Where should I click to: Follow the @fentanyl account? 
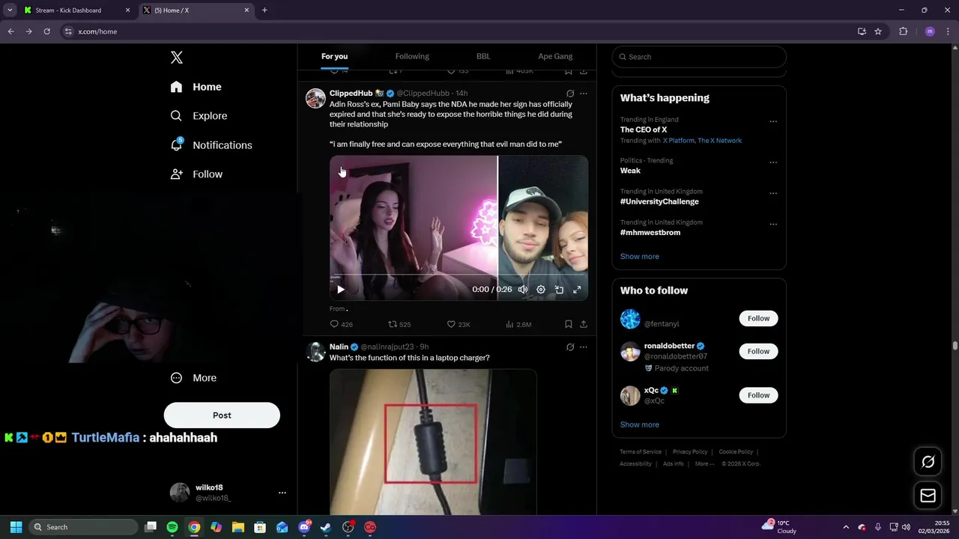758,318
